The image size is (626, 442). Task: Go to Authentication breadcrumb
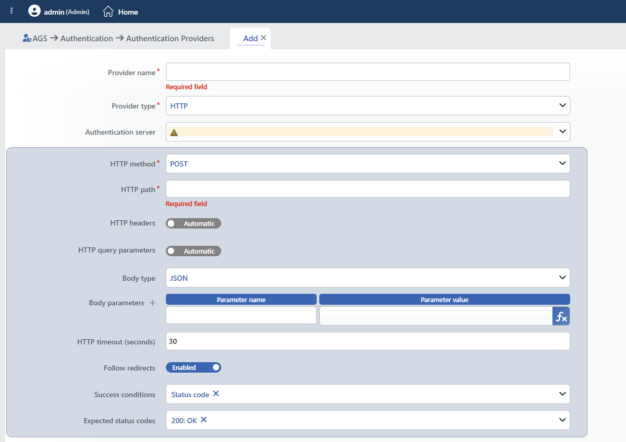pyautogui.click(x=87, y=38)
